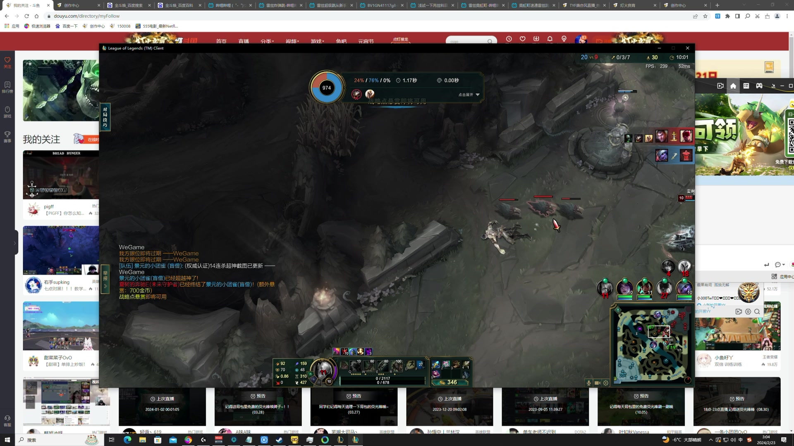Screen dimensions: 794x446
Task: Open Douyu client download icon
Action: pos(536,39)
